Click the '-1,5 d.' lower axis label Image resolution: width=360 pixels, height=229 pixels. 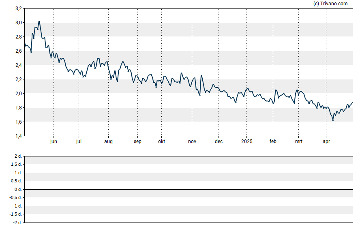click(16, 214)
